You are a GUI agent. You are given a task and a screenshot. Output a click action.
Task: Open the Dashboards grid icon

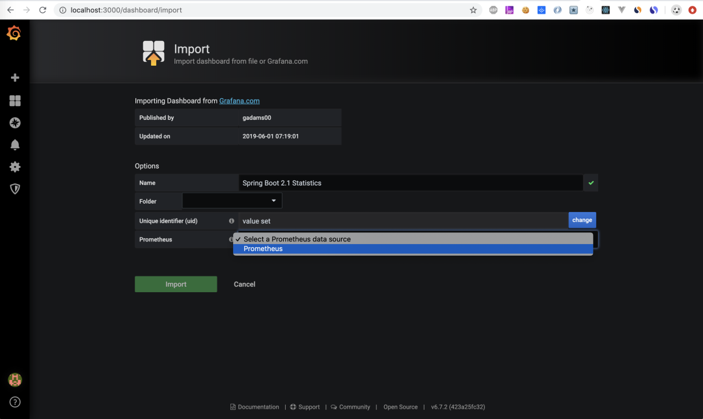15,100
